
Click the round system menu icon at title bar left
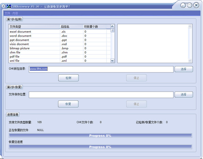coord(3,6)
